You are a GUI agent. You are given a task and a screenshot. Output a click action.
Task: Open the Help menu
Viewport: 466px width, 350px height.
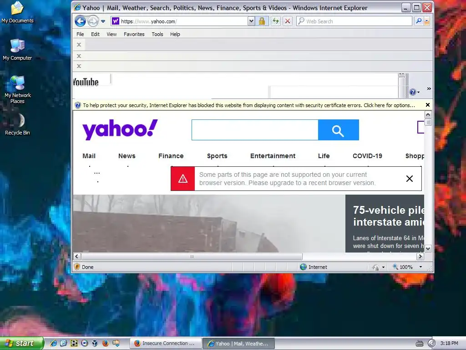pos(175,34)
